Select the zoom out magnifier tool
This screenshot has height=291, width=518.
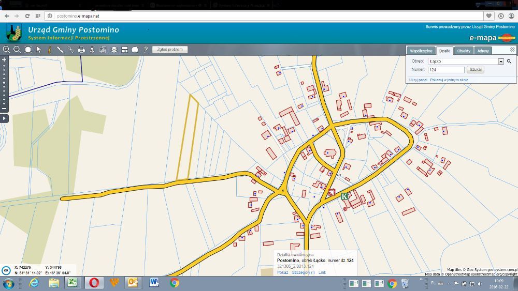[17, 50]
